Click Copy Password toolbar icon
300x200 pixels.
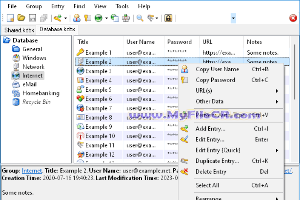click(x=87, y=18)
